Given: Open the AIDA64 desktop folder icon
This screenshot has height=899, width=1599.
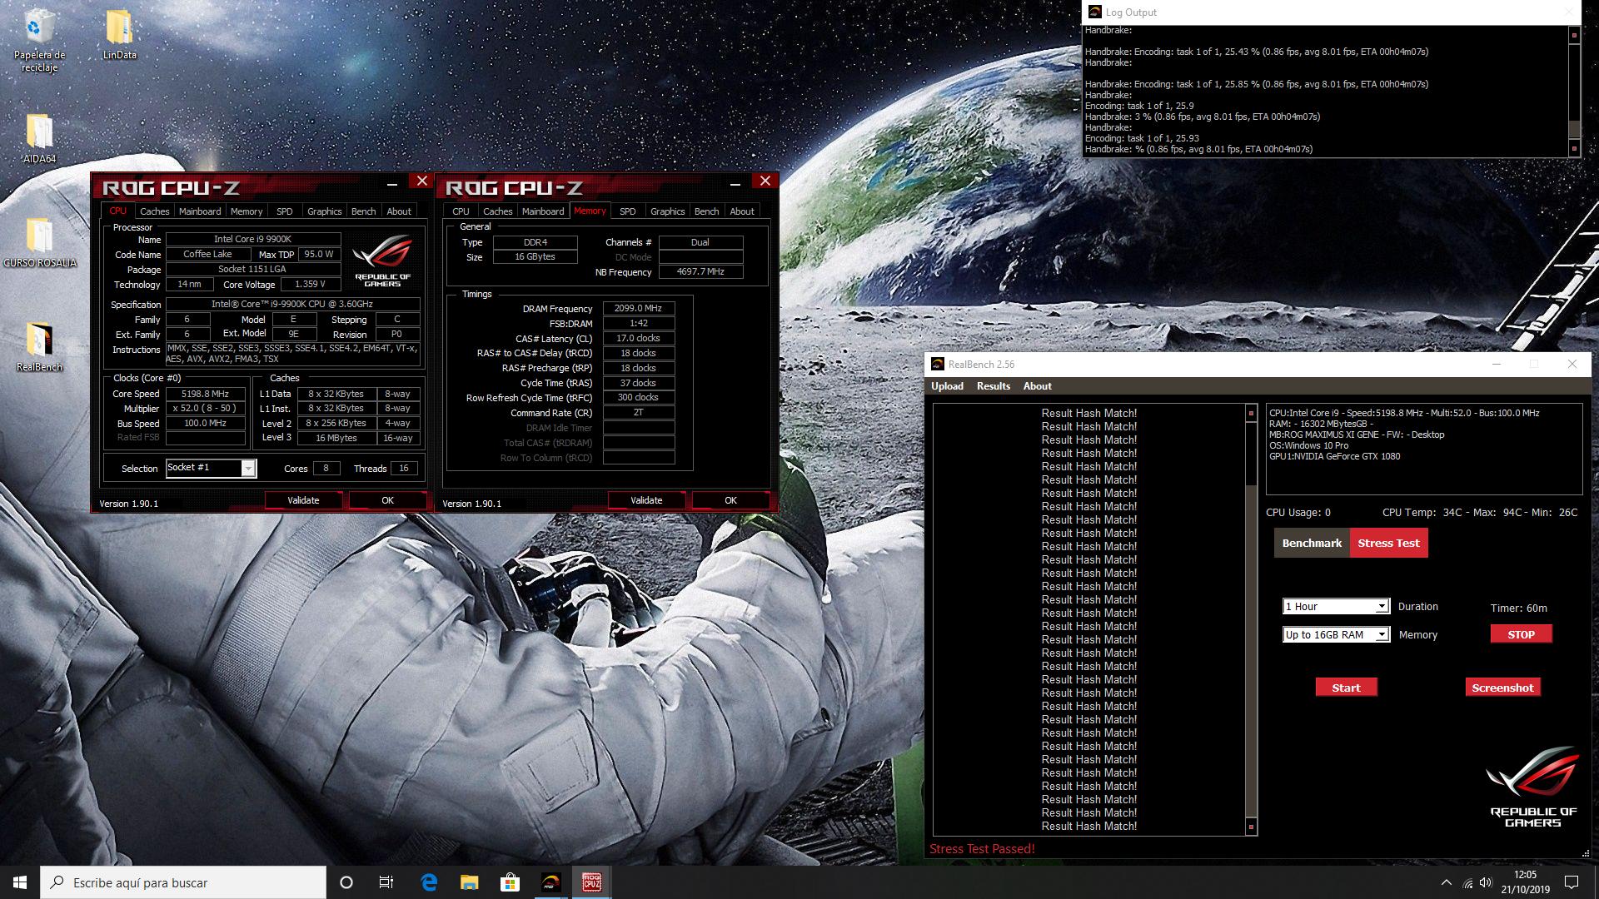Looking at the screenshot, I should [x=39, y=133].
